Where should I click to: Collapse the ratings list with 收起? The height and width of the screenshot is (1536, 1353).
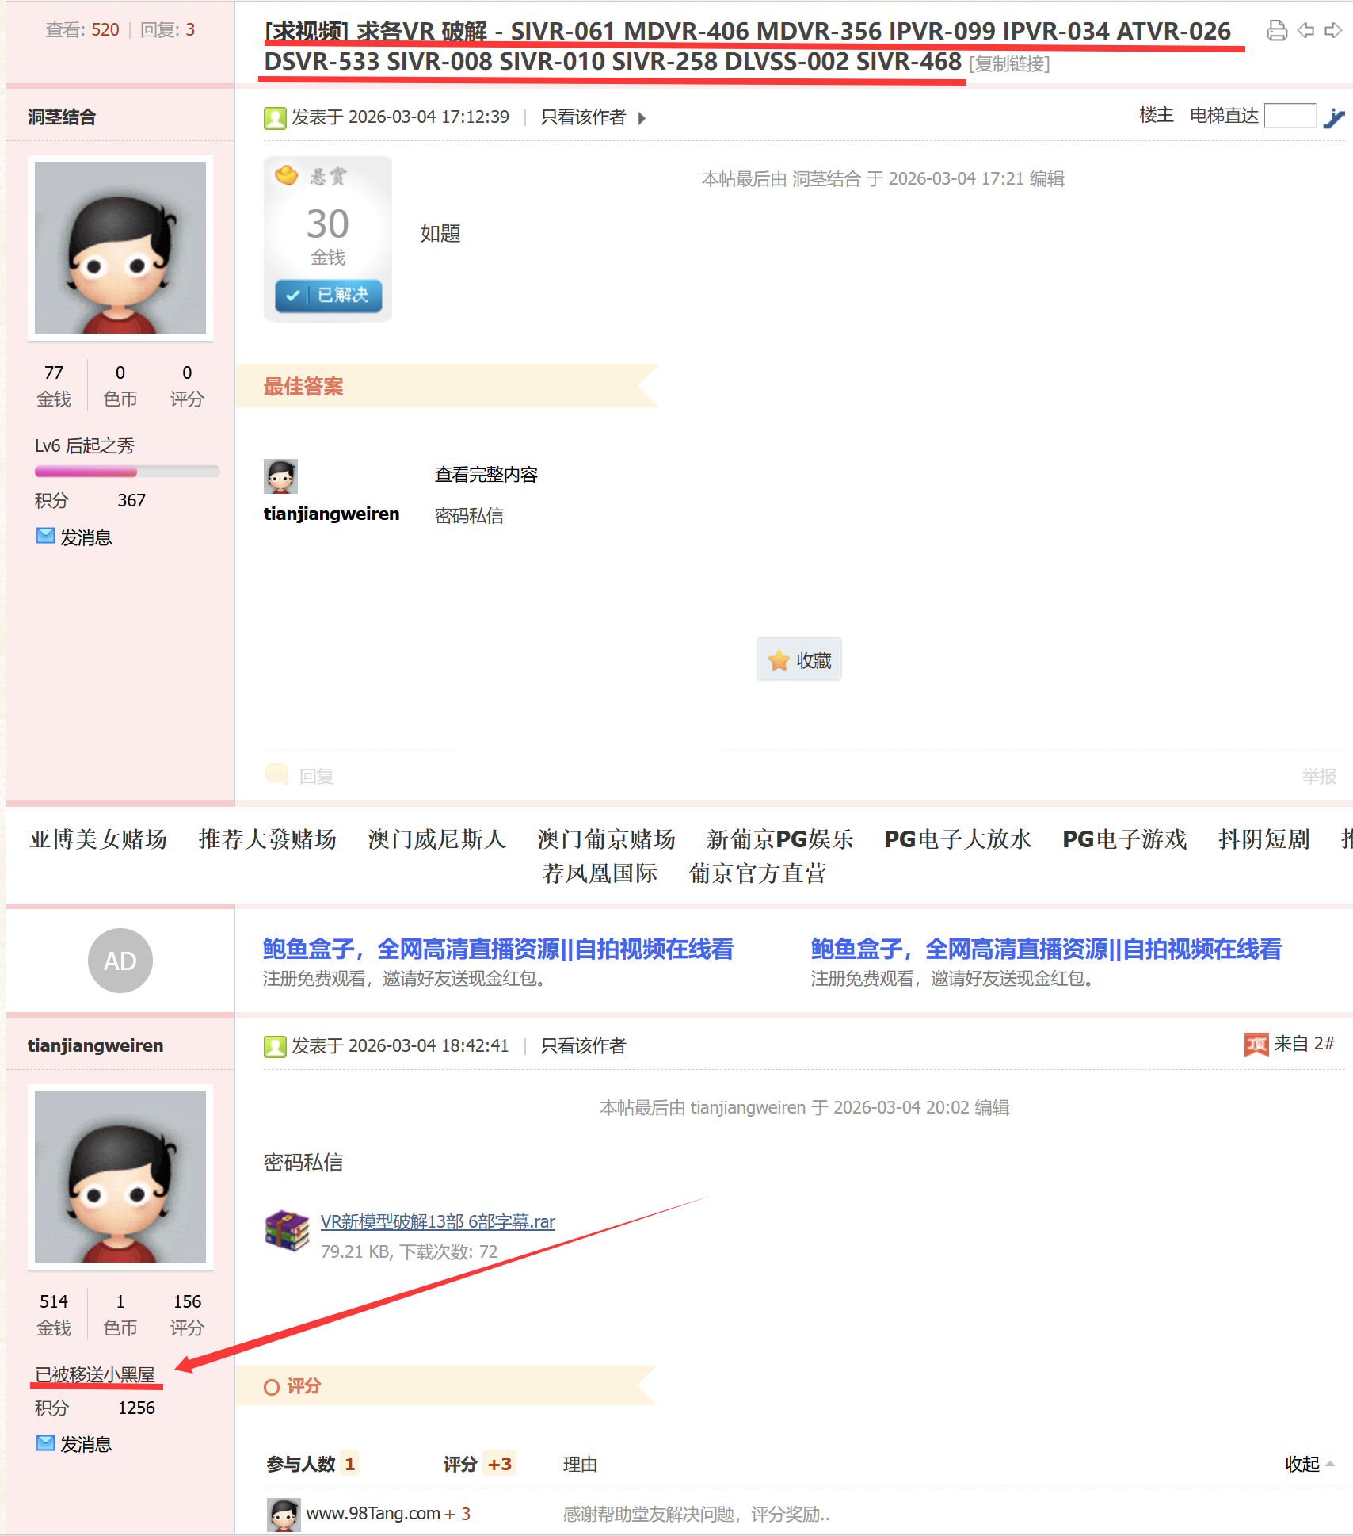[x=1309, y=1464]
